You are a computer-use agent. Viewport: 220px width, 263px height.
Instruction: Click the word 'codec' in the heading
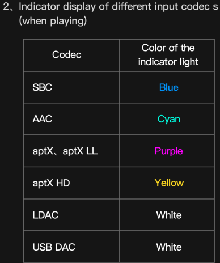195,7
